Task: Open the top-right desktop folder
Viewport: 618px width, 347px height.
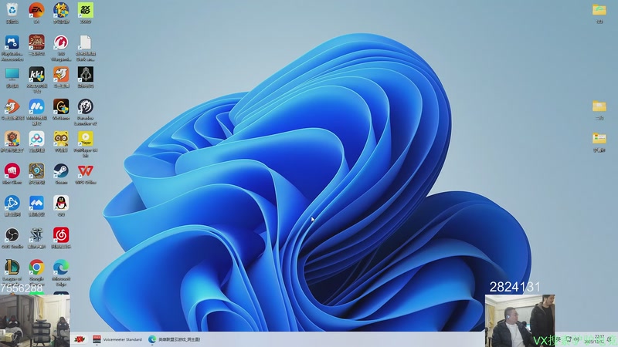Action: pyautogui.click(x=599, y=11)
